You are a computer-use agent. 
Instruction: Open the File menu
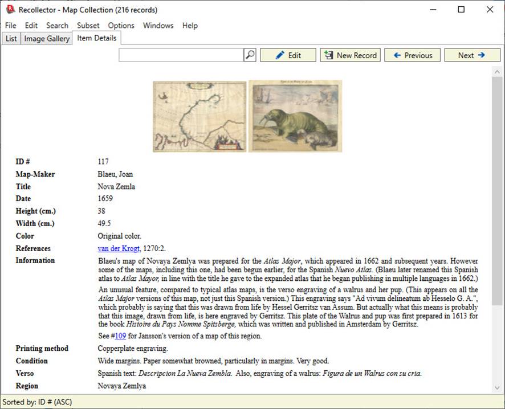(x=10, y=25)
